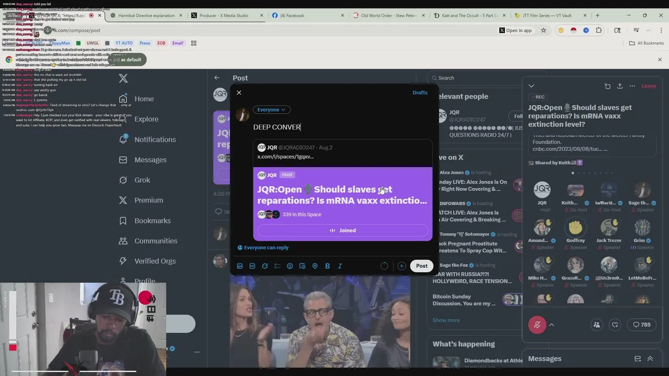
Task: Open Explore in sidebar
Action: [x=139, y=119]
